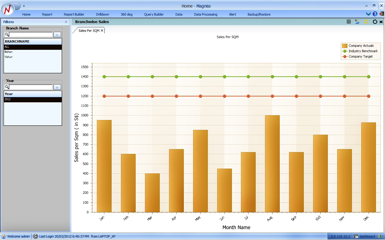Viewport: 385px width, 240px height.
Task: Open the Home menu
Action: pyautogui.click(x=26, y=14)
